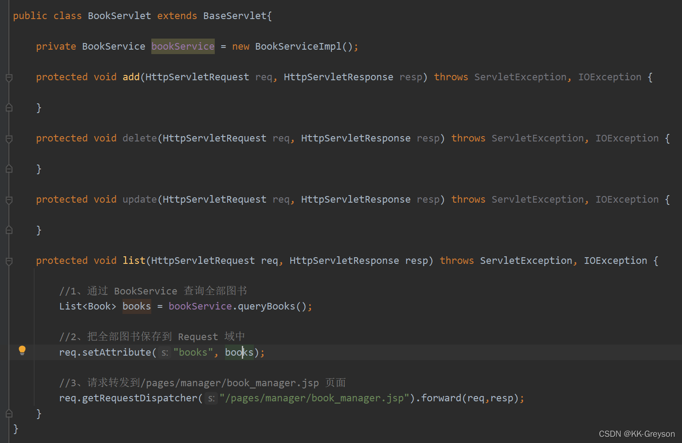
Task: Click the yellow lightbulb intention icon
Action: pos(22,351)
